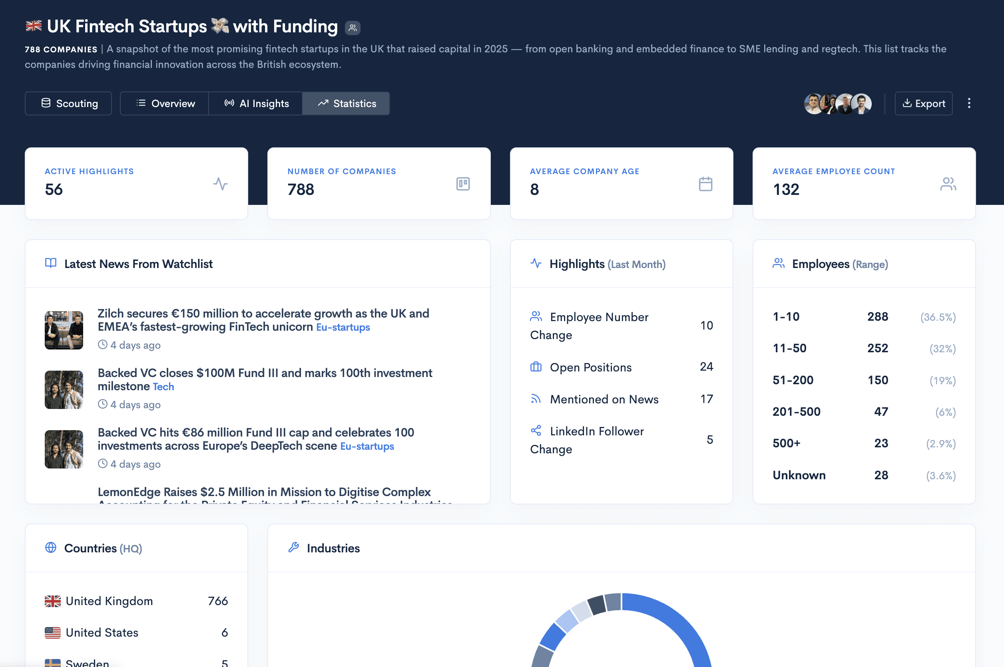Click the Active Highlights pulse icon
The width and height of the screenshot is (1004, 667).
[x=221, y=184]
